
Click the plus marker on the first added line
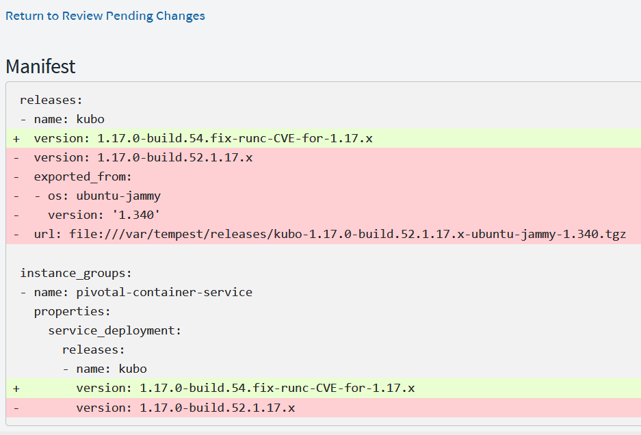coord(16,139)
